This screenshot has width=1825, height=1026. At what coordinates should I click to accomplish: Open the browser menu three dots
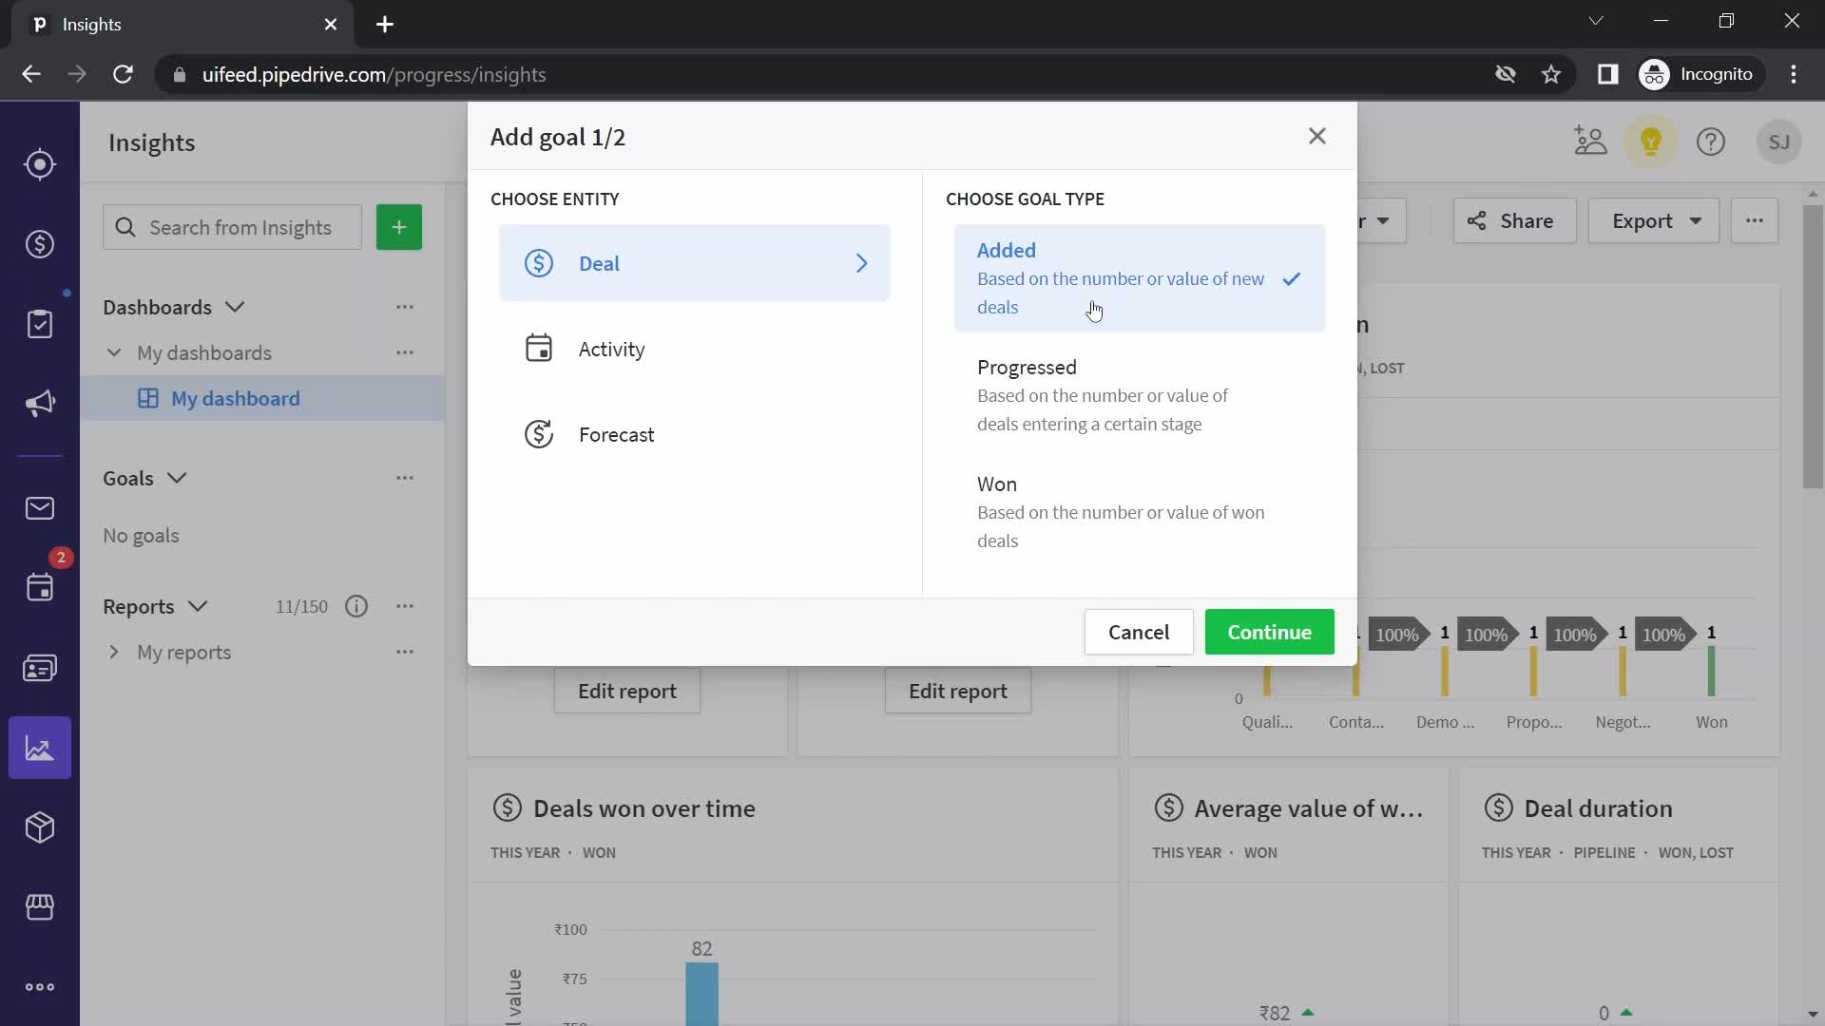1794,74
